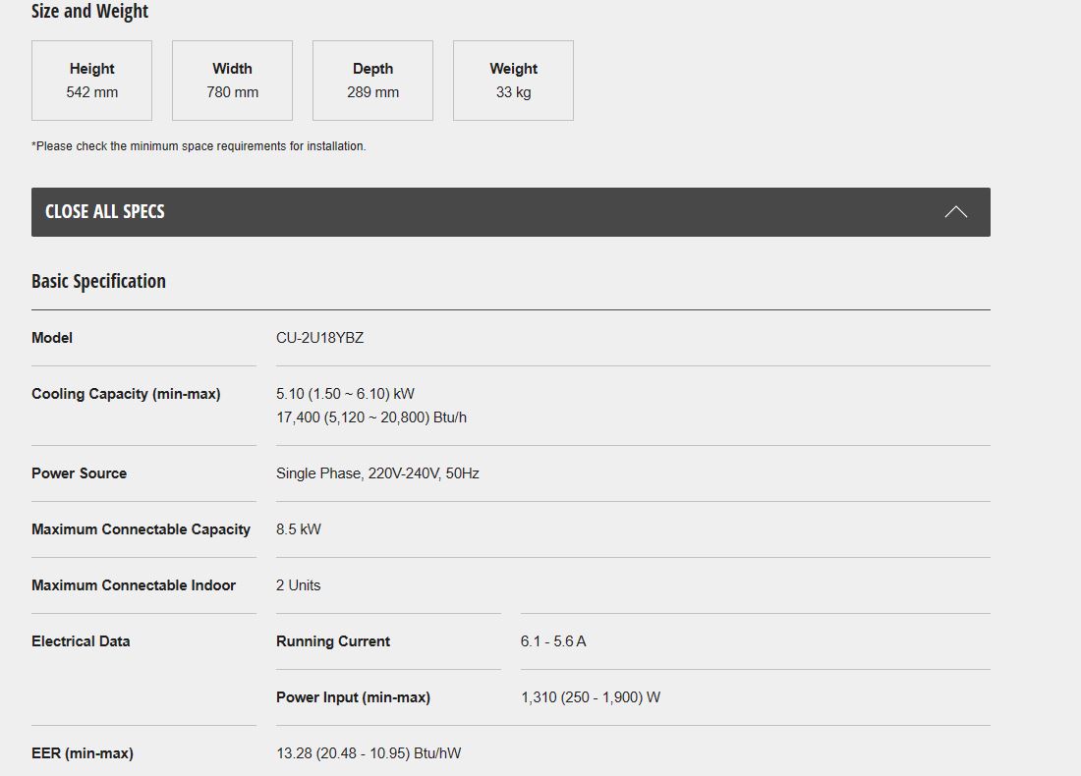Screen dimensions: 1081x776
Task: Select the Width 780 mm box
Action: click(232, 81)
